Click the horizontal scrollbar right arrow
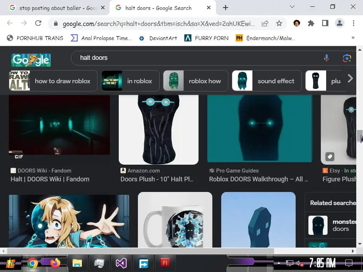363x272 pixels. pyautogui.click(x=353, y=251)
